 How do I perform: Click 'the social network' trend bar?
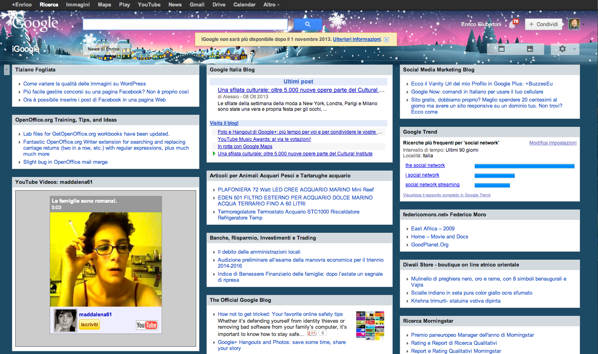pyautogui.click(x=525, y=166)
